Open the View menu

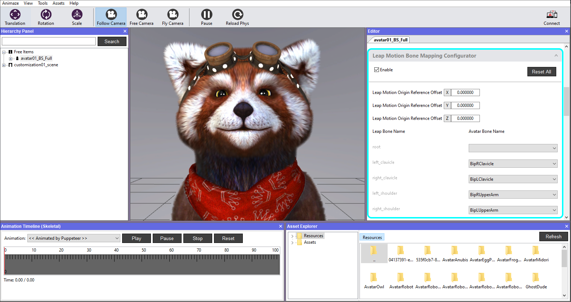pyautogui.click(x=28, y=3)
